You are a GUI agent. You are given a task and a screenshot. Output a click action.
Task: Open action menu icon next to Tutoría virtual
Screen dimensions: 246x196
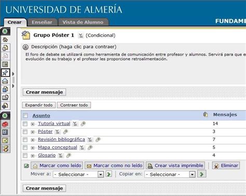[75, 124]
